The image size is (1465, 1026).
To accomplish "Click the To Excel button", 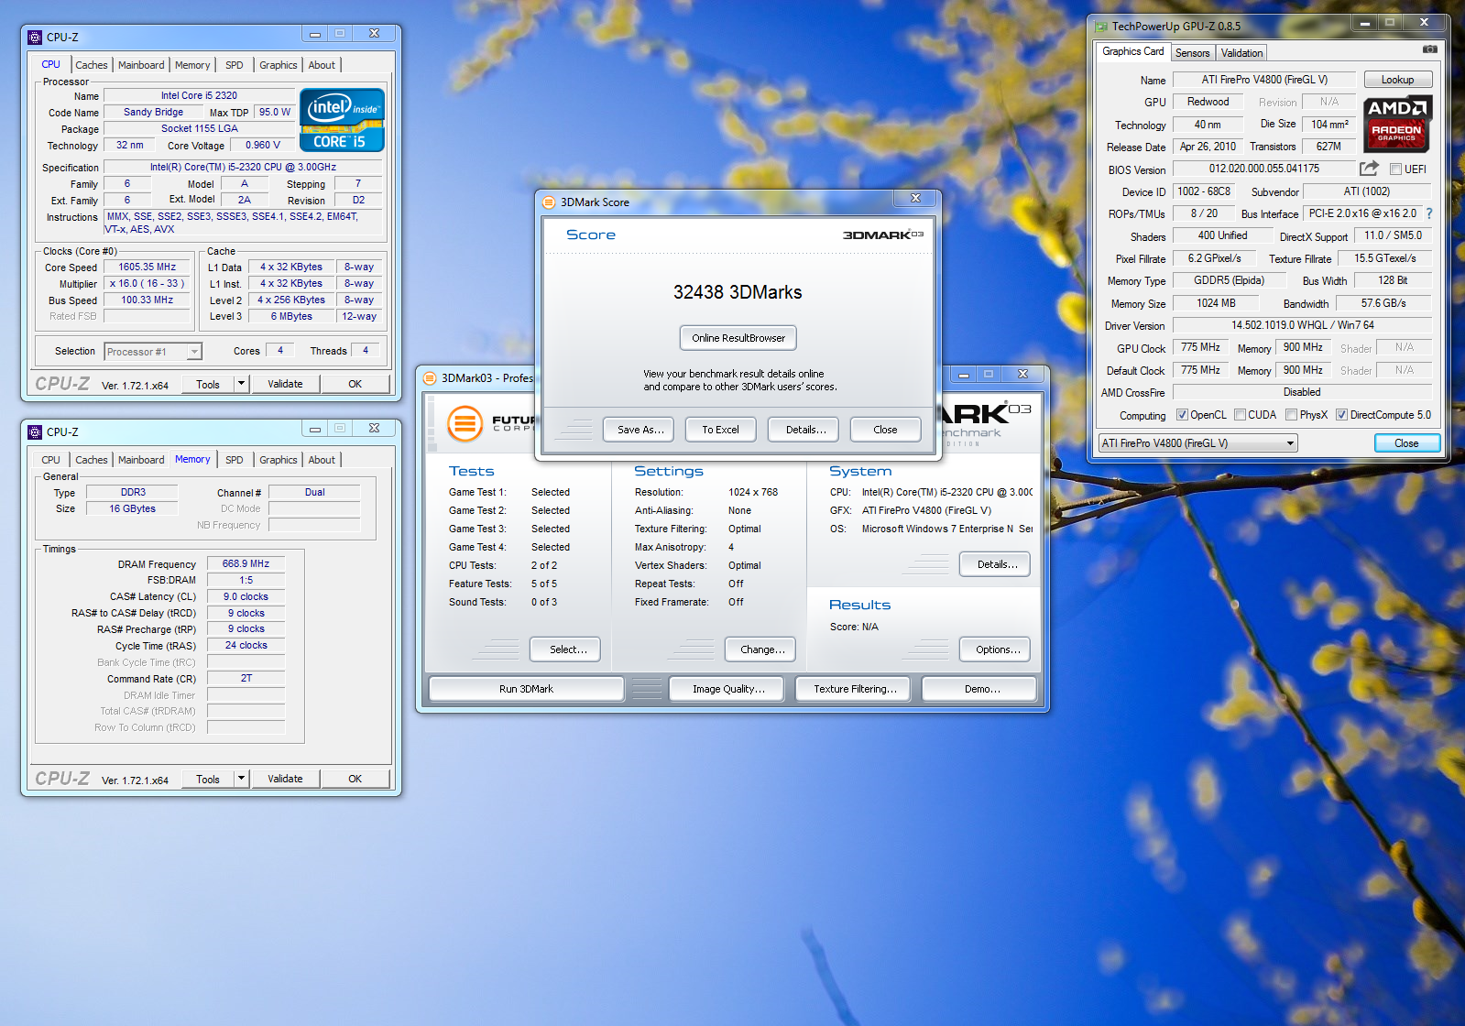I will 720,430.
